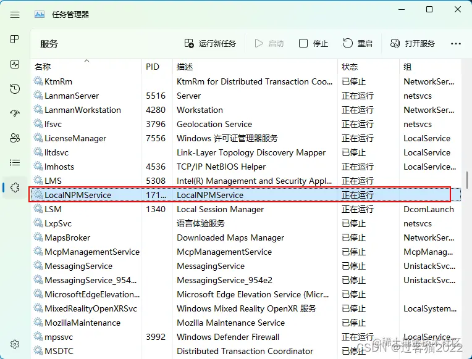Click the Local Session Manager description
472x359 pixels.
220,209
